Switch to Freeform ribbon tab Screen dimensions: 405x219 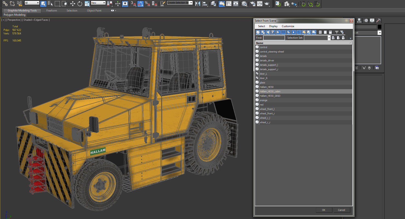[x=52, y=10]
